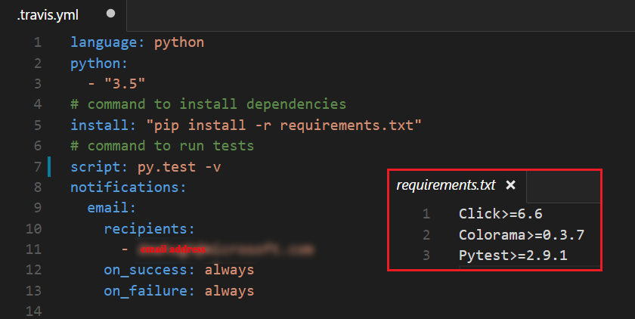This screenshot has height=319, width=635.
Task: Click the "email:" key
Action: coord(111,207)
